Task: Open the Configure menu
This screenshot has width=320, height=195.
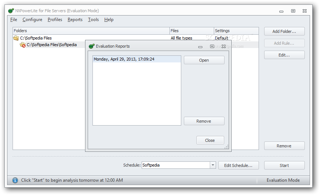Action: 33,20
